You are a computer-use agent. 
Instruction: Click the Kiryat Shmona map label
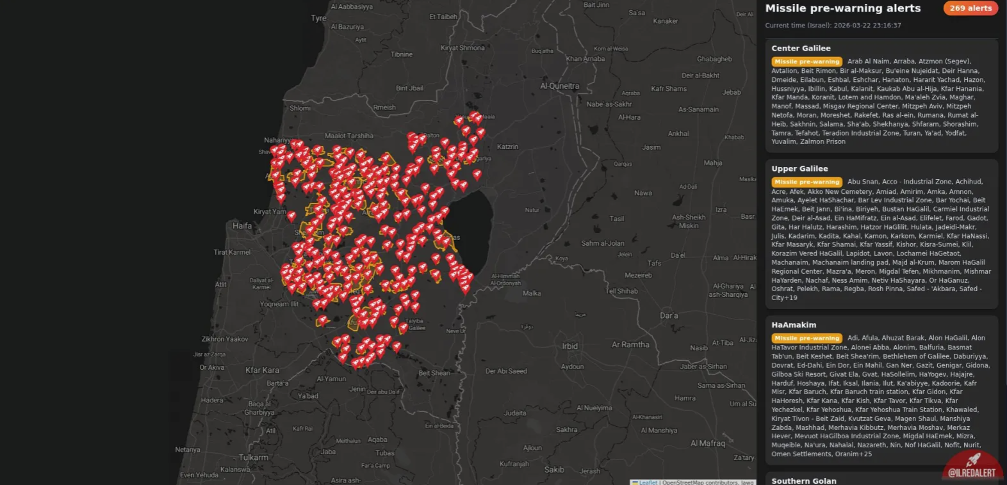[x=463, y=48]
